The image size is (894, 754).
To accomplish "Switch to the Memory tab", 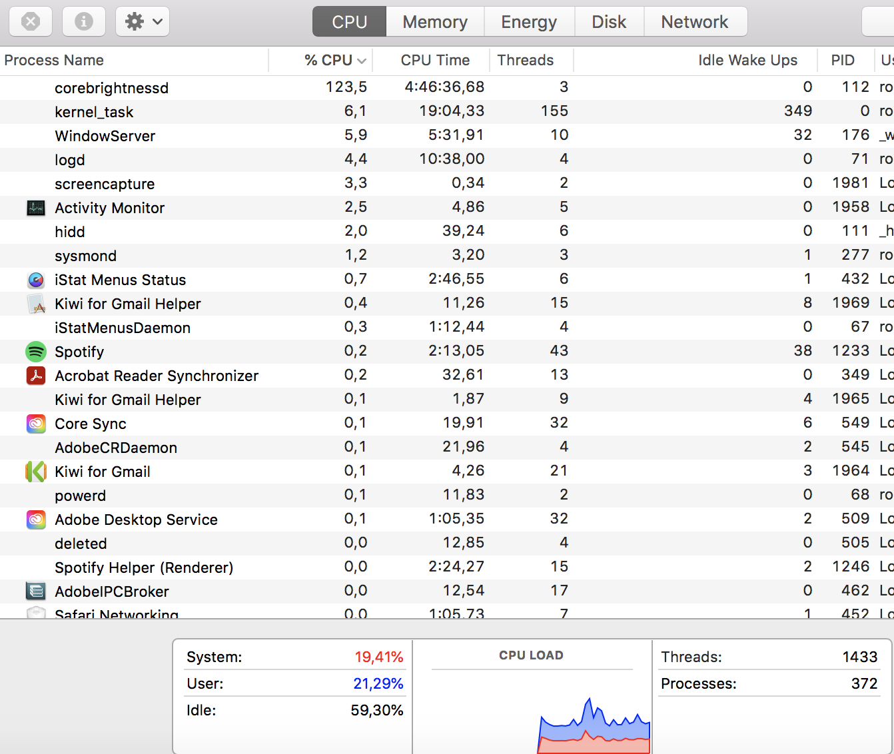I will pos(435,22).
